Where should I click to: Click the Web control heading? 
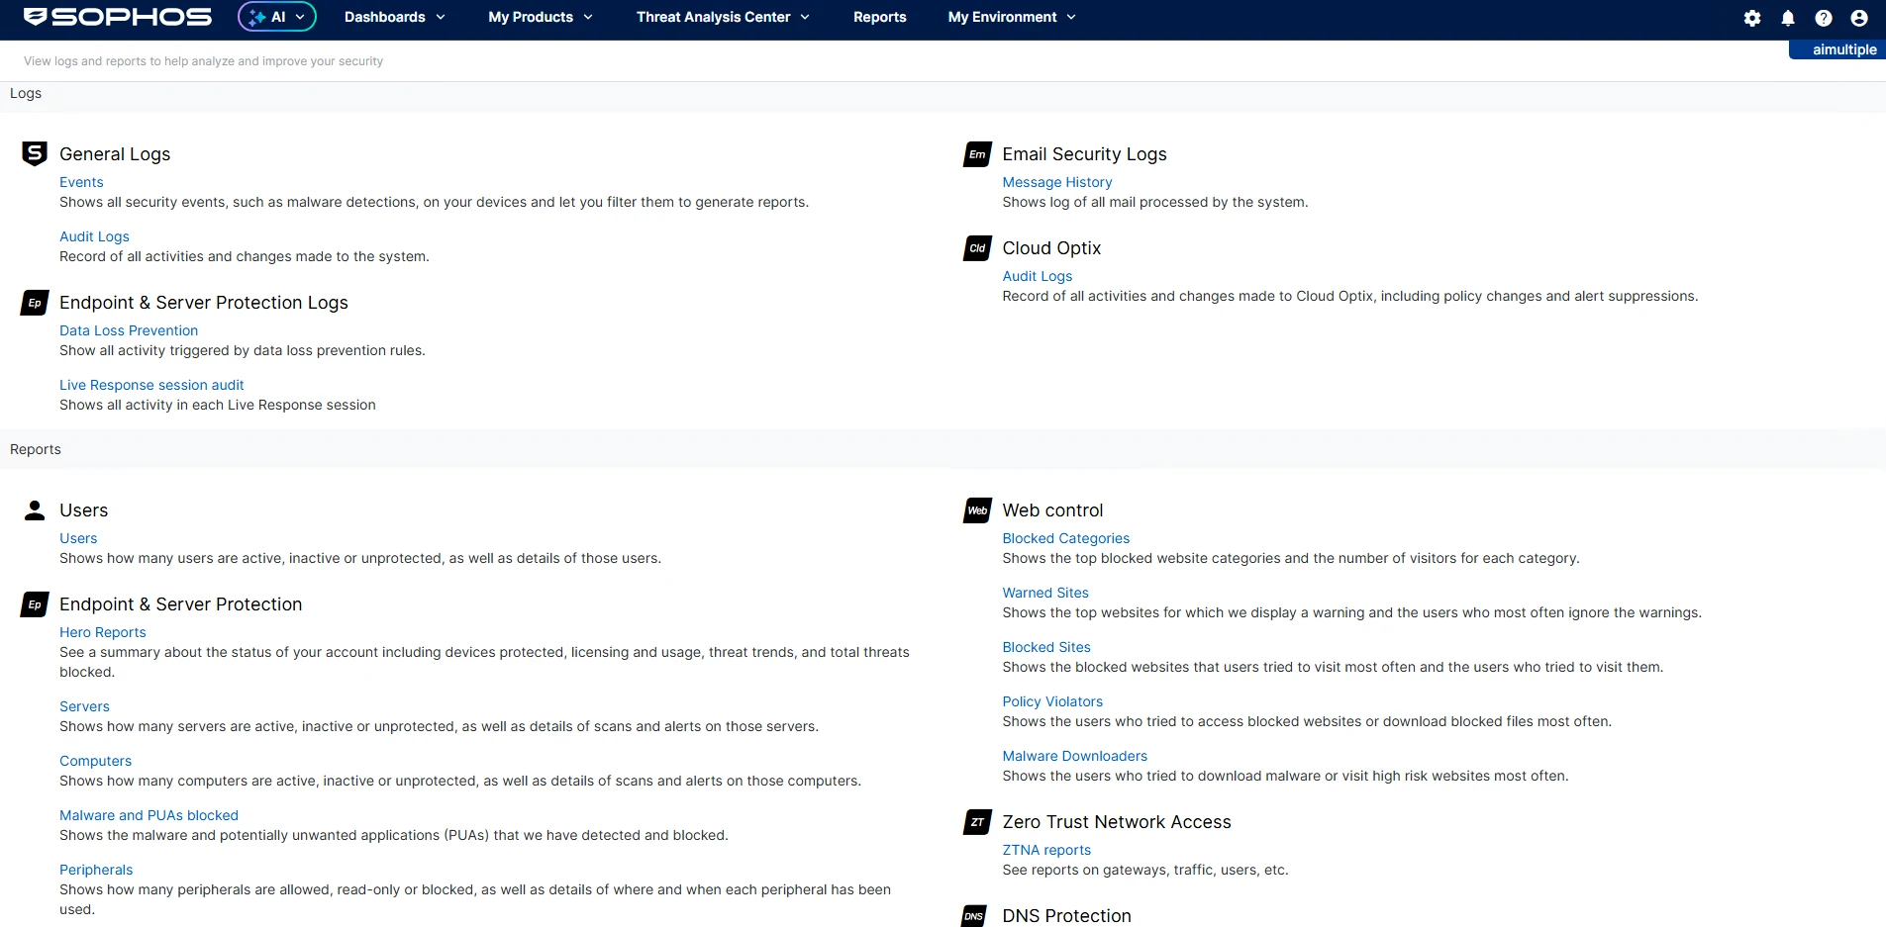tap(1052, 510)
